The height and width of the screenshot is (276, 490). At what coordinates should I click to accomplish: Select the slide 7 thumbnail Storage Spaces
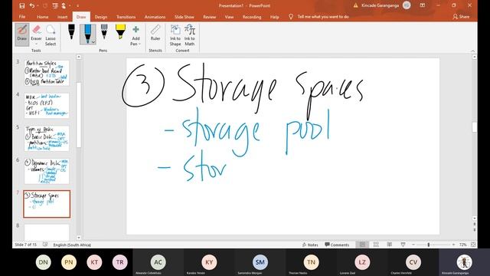tap(47, 204)
